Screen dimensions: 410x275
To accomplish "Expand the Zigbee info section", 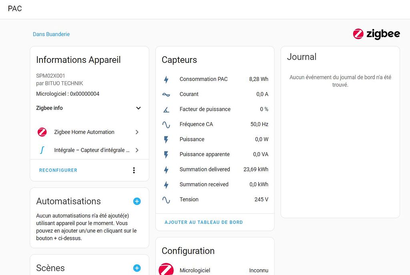I will [x=138, y=108].
